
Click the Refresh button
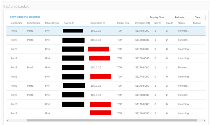[x=179, y=17]
